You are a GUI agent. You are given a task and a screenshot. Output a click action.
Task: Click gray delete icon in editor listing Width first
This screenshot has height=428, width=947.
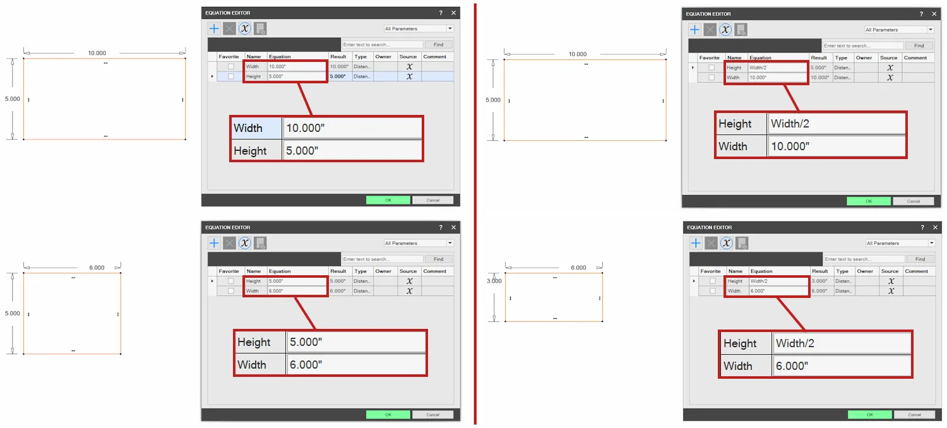pyautogui.click(x=229, y=28)
